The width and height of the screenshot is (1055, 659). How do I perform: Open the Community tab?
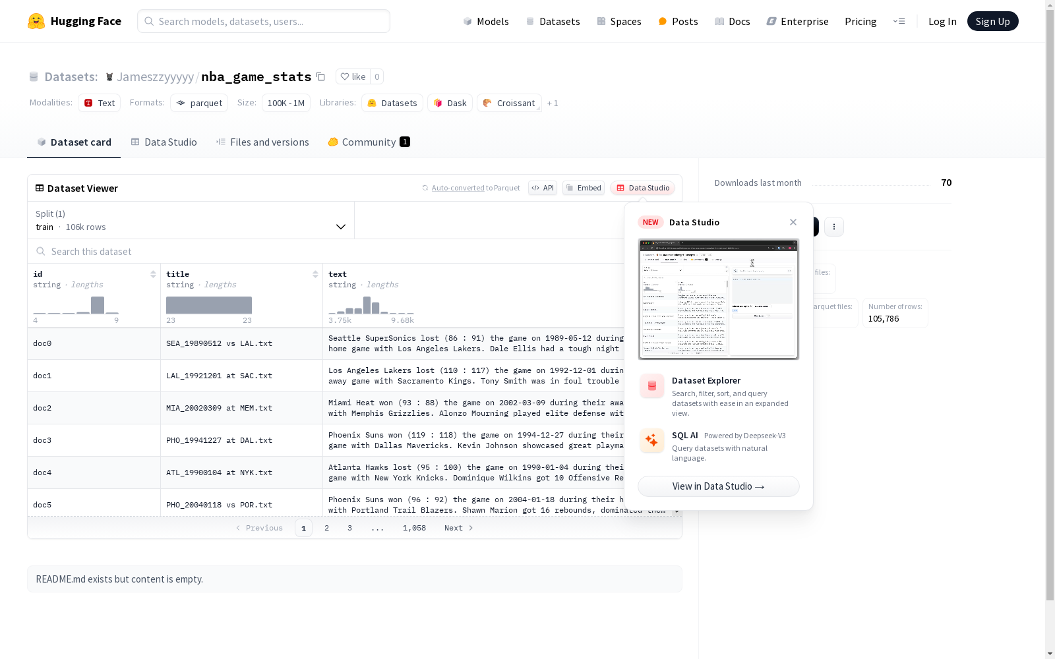pyautogui.click(x=369, y=142)
